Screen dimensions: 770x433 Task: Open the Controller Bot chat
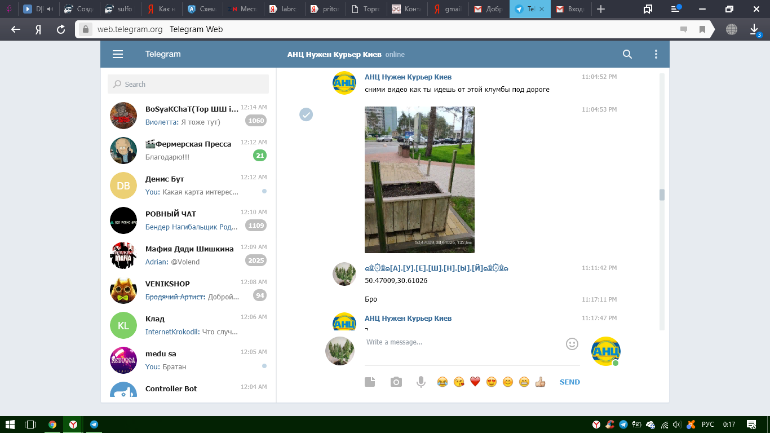pos(188,388)
